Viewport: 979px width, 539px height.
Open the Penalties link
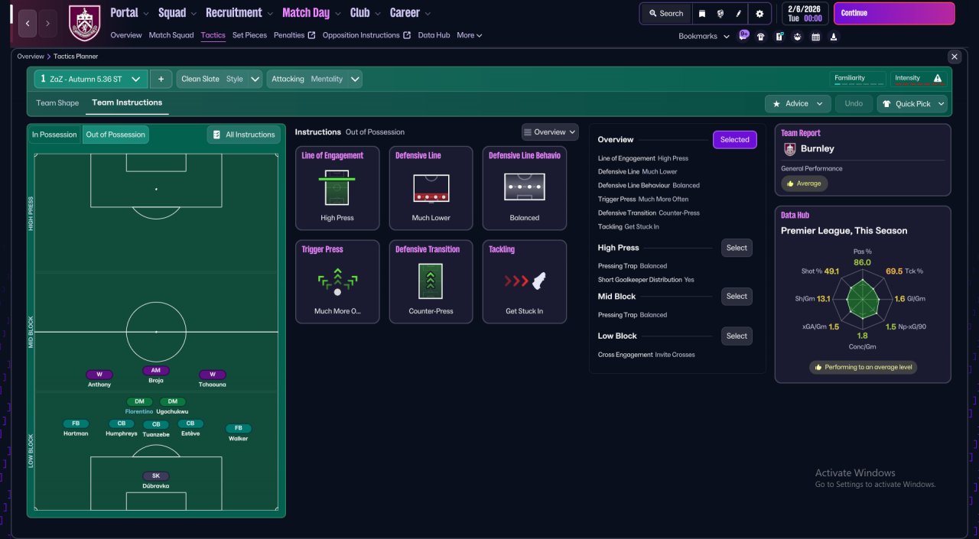[294, 35]
